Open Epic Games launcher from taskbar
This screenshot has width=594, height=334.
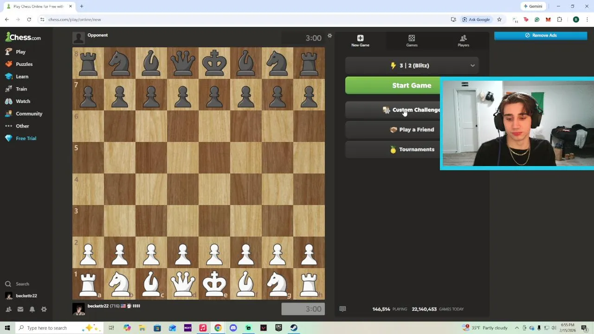[278, 328]
